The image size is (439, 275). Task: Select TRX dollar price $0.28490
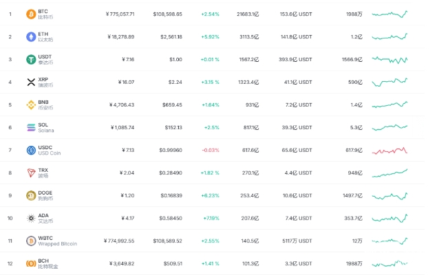click(x=171, y=173)
